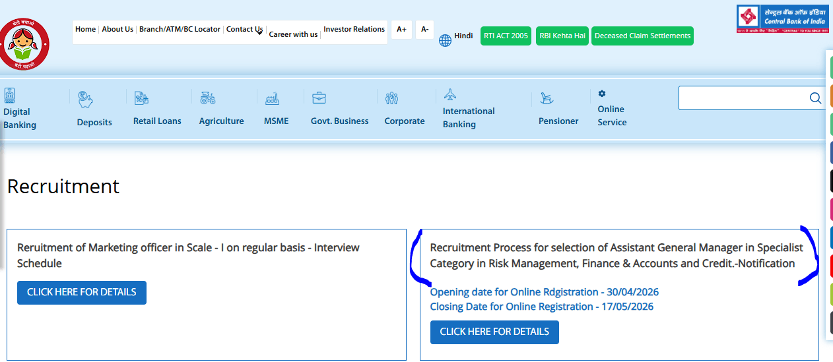833x362 pixels.
Task: Click the Govt. Business briefcase icon
Action: click(319, 98)
